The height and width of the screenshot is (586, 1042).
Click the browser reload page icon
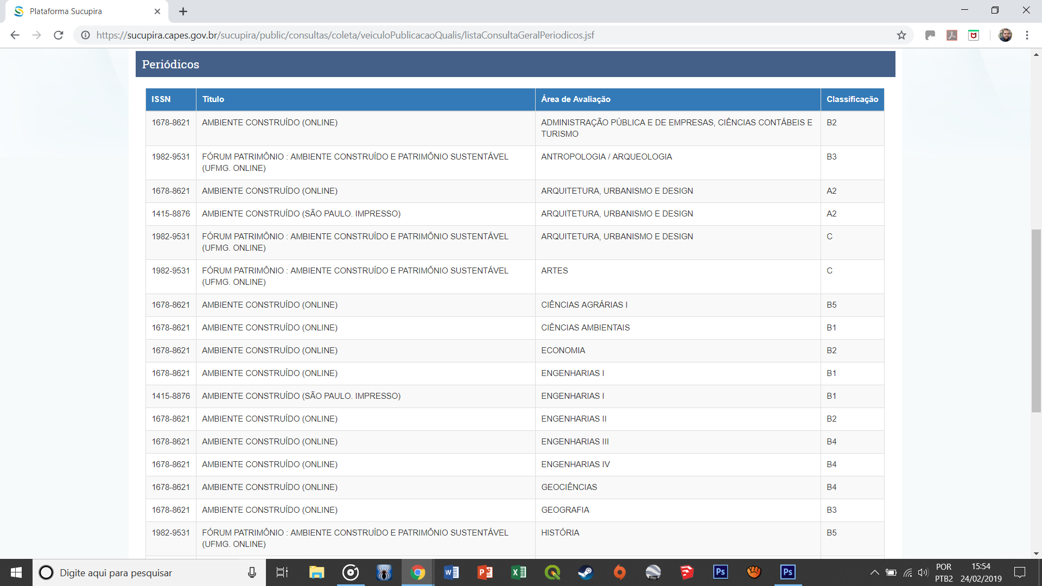[59, 35]
